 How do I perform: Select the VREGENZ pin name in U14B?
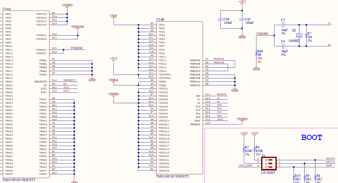tap(195, 124)
